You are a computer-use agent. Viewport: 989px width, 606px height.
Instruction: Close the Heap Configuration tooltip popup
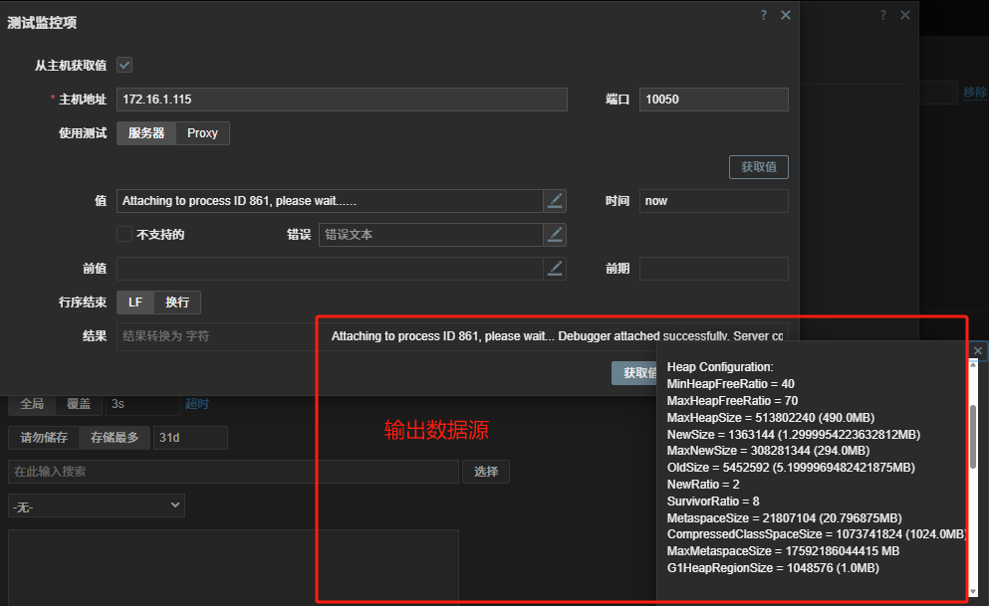(977, 350)
